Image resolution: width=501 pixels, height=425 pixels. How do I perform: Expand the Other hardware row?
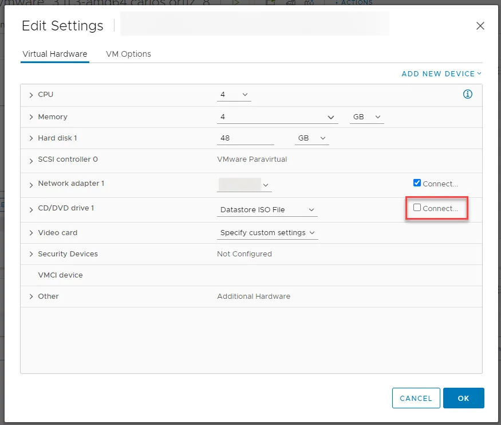tap(31, 297)
